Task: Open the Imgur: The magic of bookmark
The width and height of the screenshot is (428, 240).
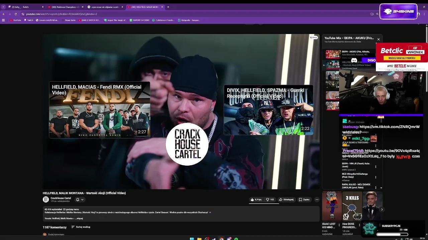Action: 115,20
